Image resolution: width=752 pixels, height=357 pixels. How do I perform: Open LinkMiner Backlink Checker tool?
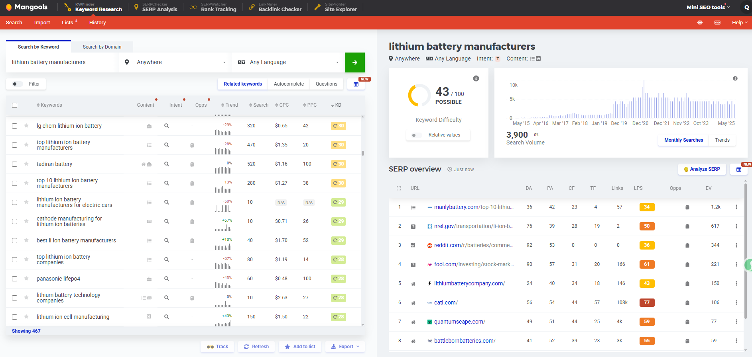(275, 7)
